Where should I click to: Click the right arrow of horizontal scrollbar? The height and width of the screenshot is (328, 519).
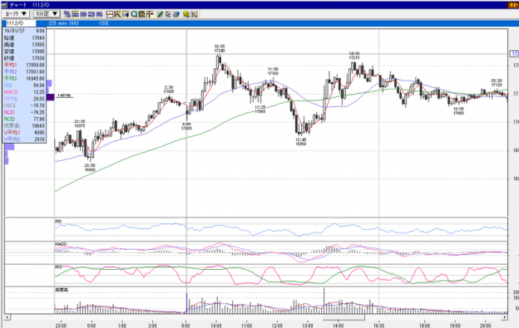tap(504, 317)
